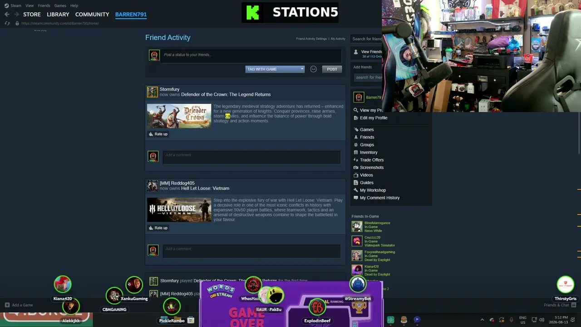The image size is (581, 327).
Task: Open the Help menu
Action: tap(74, 5)
